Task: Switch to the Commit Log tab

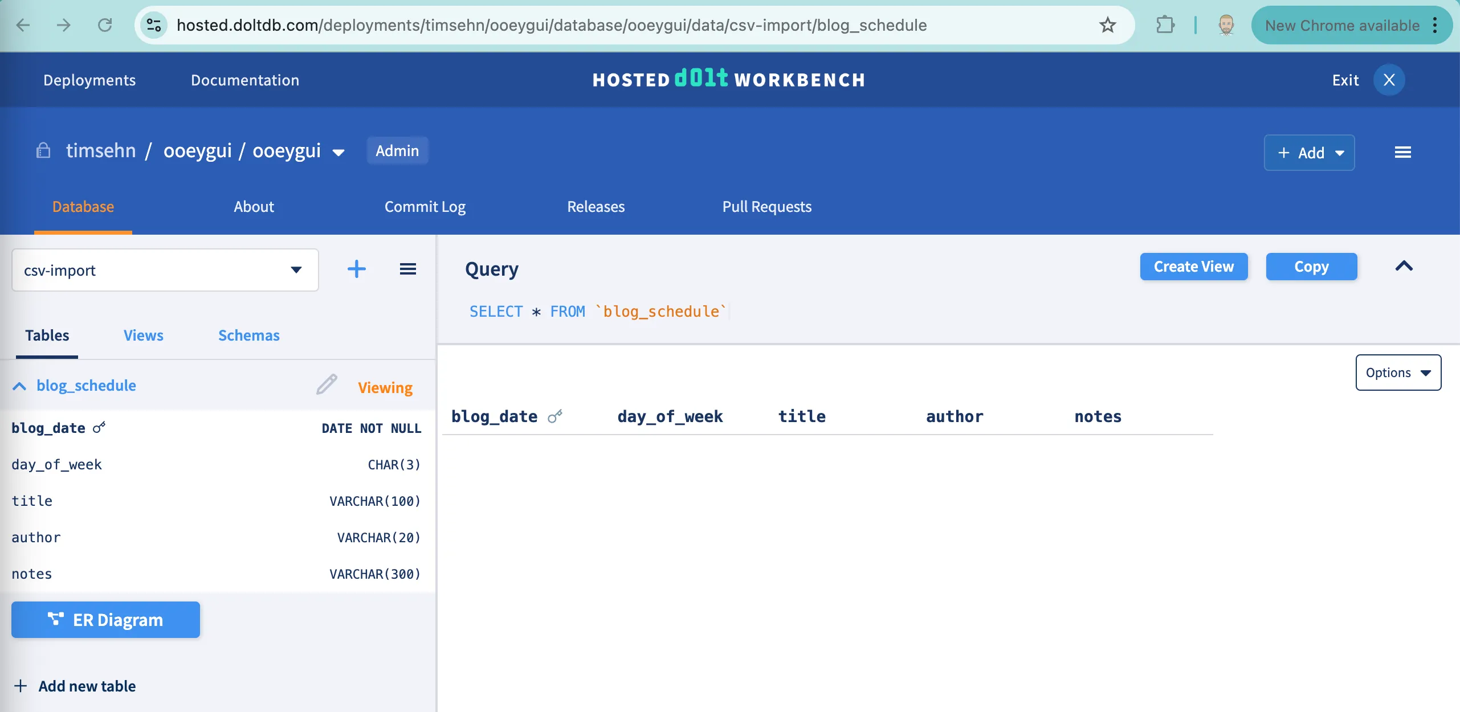Action: 425,206
